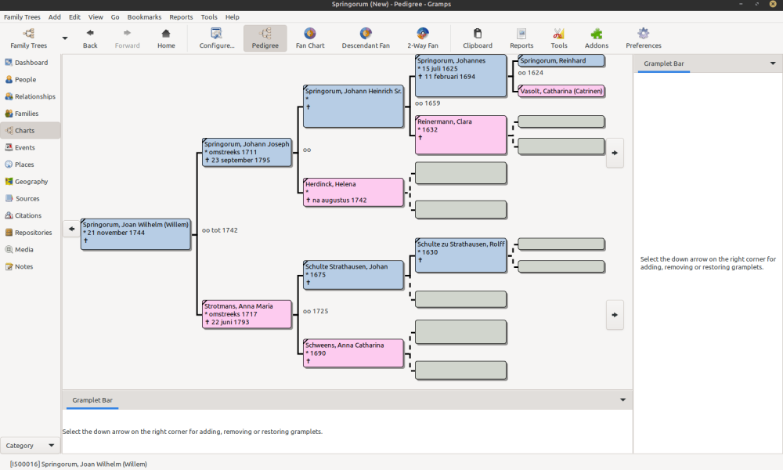Expand the bottom Gramplet Bar menu arrow
The image size is (783, 470).
pos(623,399)
